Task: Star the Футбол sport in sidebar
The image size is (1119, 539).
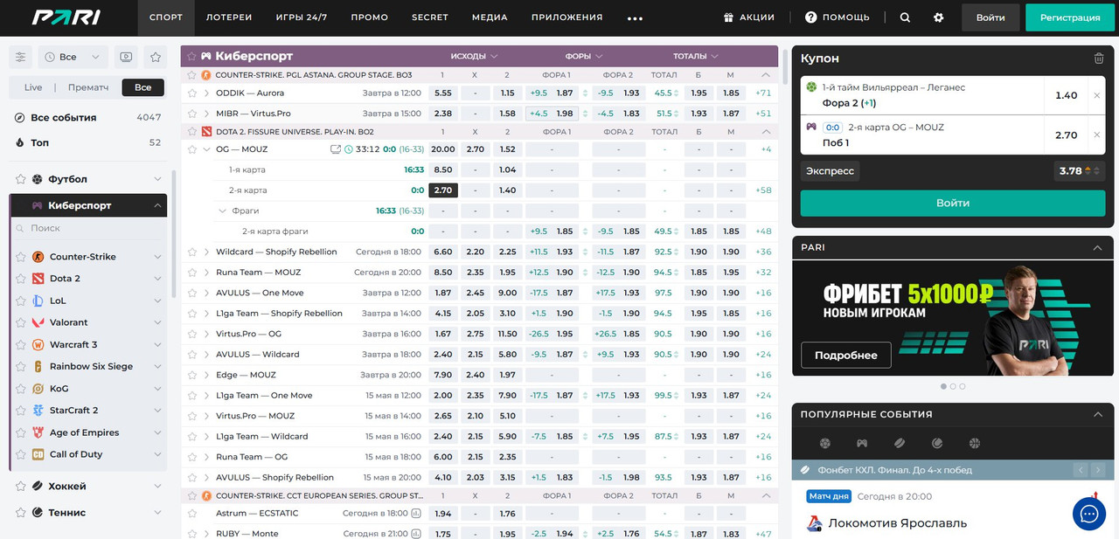Action: [x=19, y=179]
